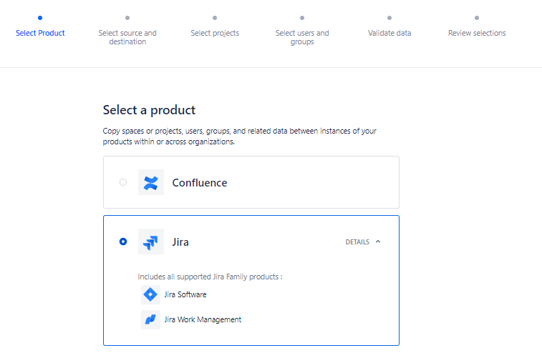Click the Jira Software diamond icon
The height and width of the screenshot is (363, 542).
point(150,294)
